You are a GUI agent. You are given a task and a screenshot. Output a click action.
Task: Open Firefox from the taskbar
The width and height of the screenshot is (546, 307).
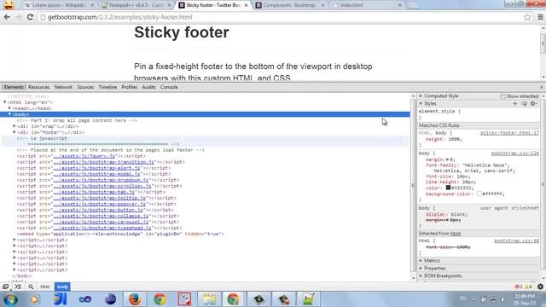click(x=135, y=299)
